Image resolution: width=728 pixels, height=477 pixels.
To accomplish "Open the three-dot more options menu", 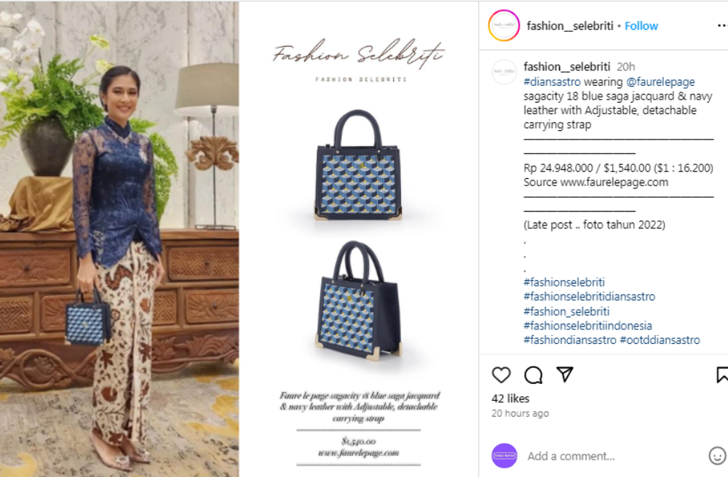I will [x=722, y=26].
